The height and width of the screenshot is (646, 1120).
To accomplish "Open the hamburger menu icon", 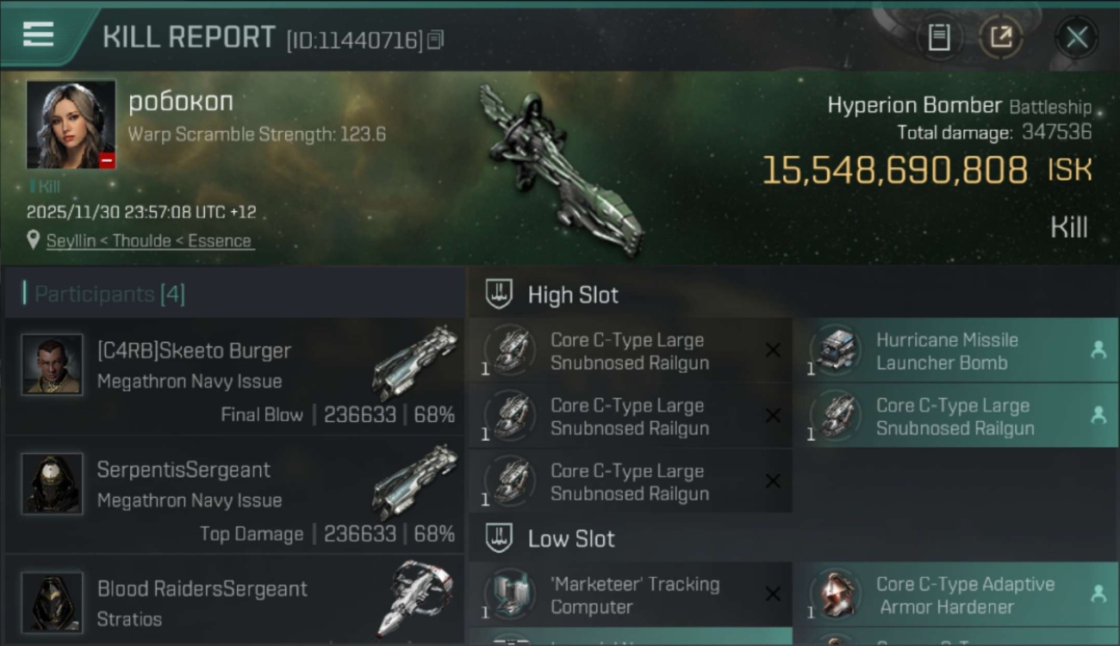I will 38,34.
